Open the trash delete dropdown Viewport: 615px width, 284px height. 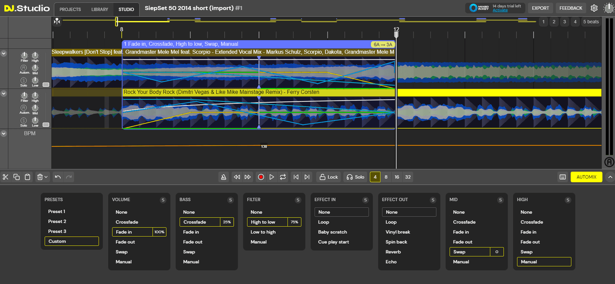pos(43,177)
